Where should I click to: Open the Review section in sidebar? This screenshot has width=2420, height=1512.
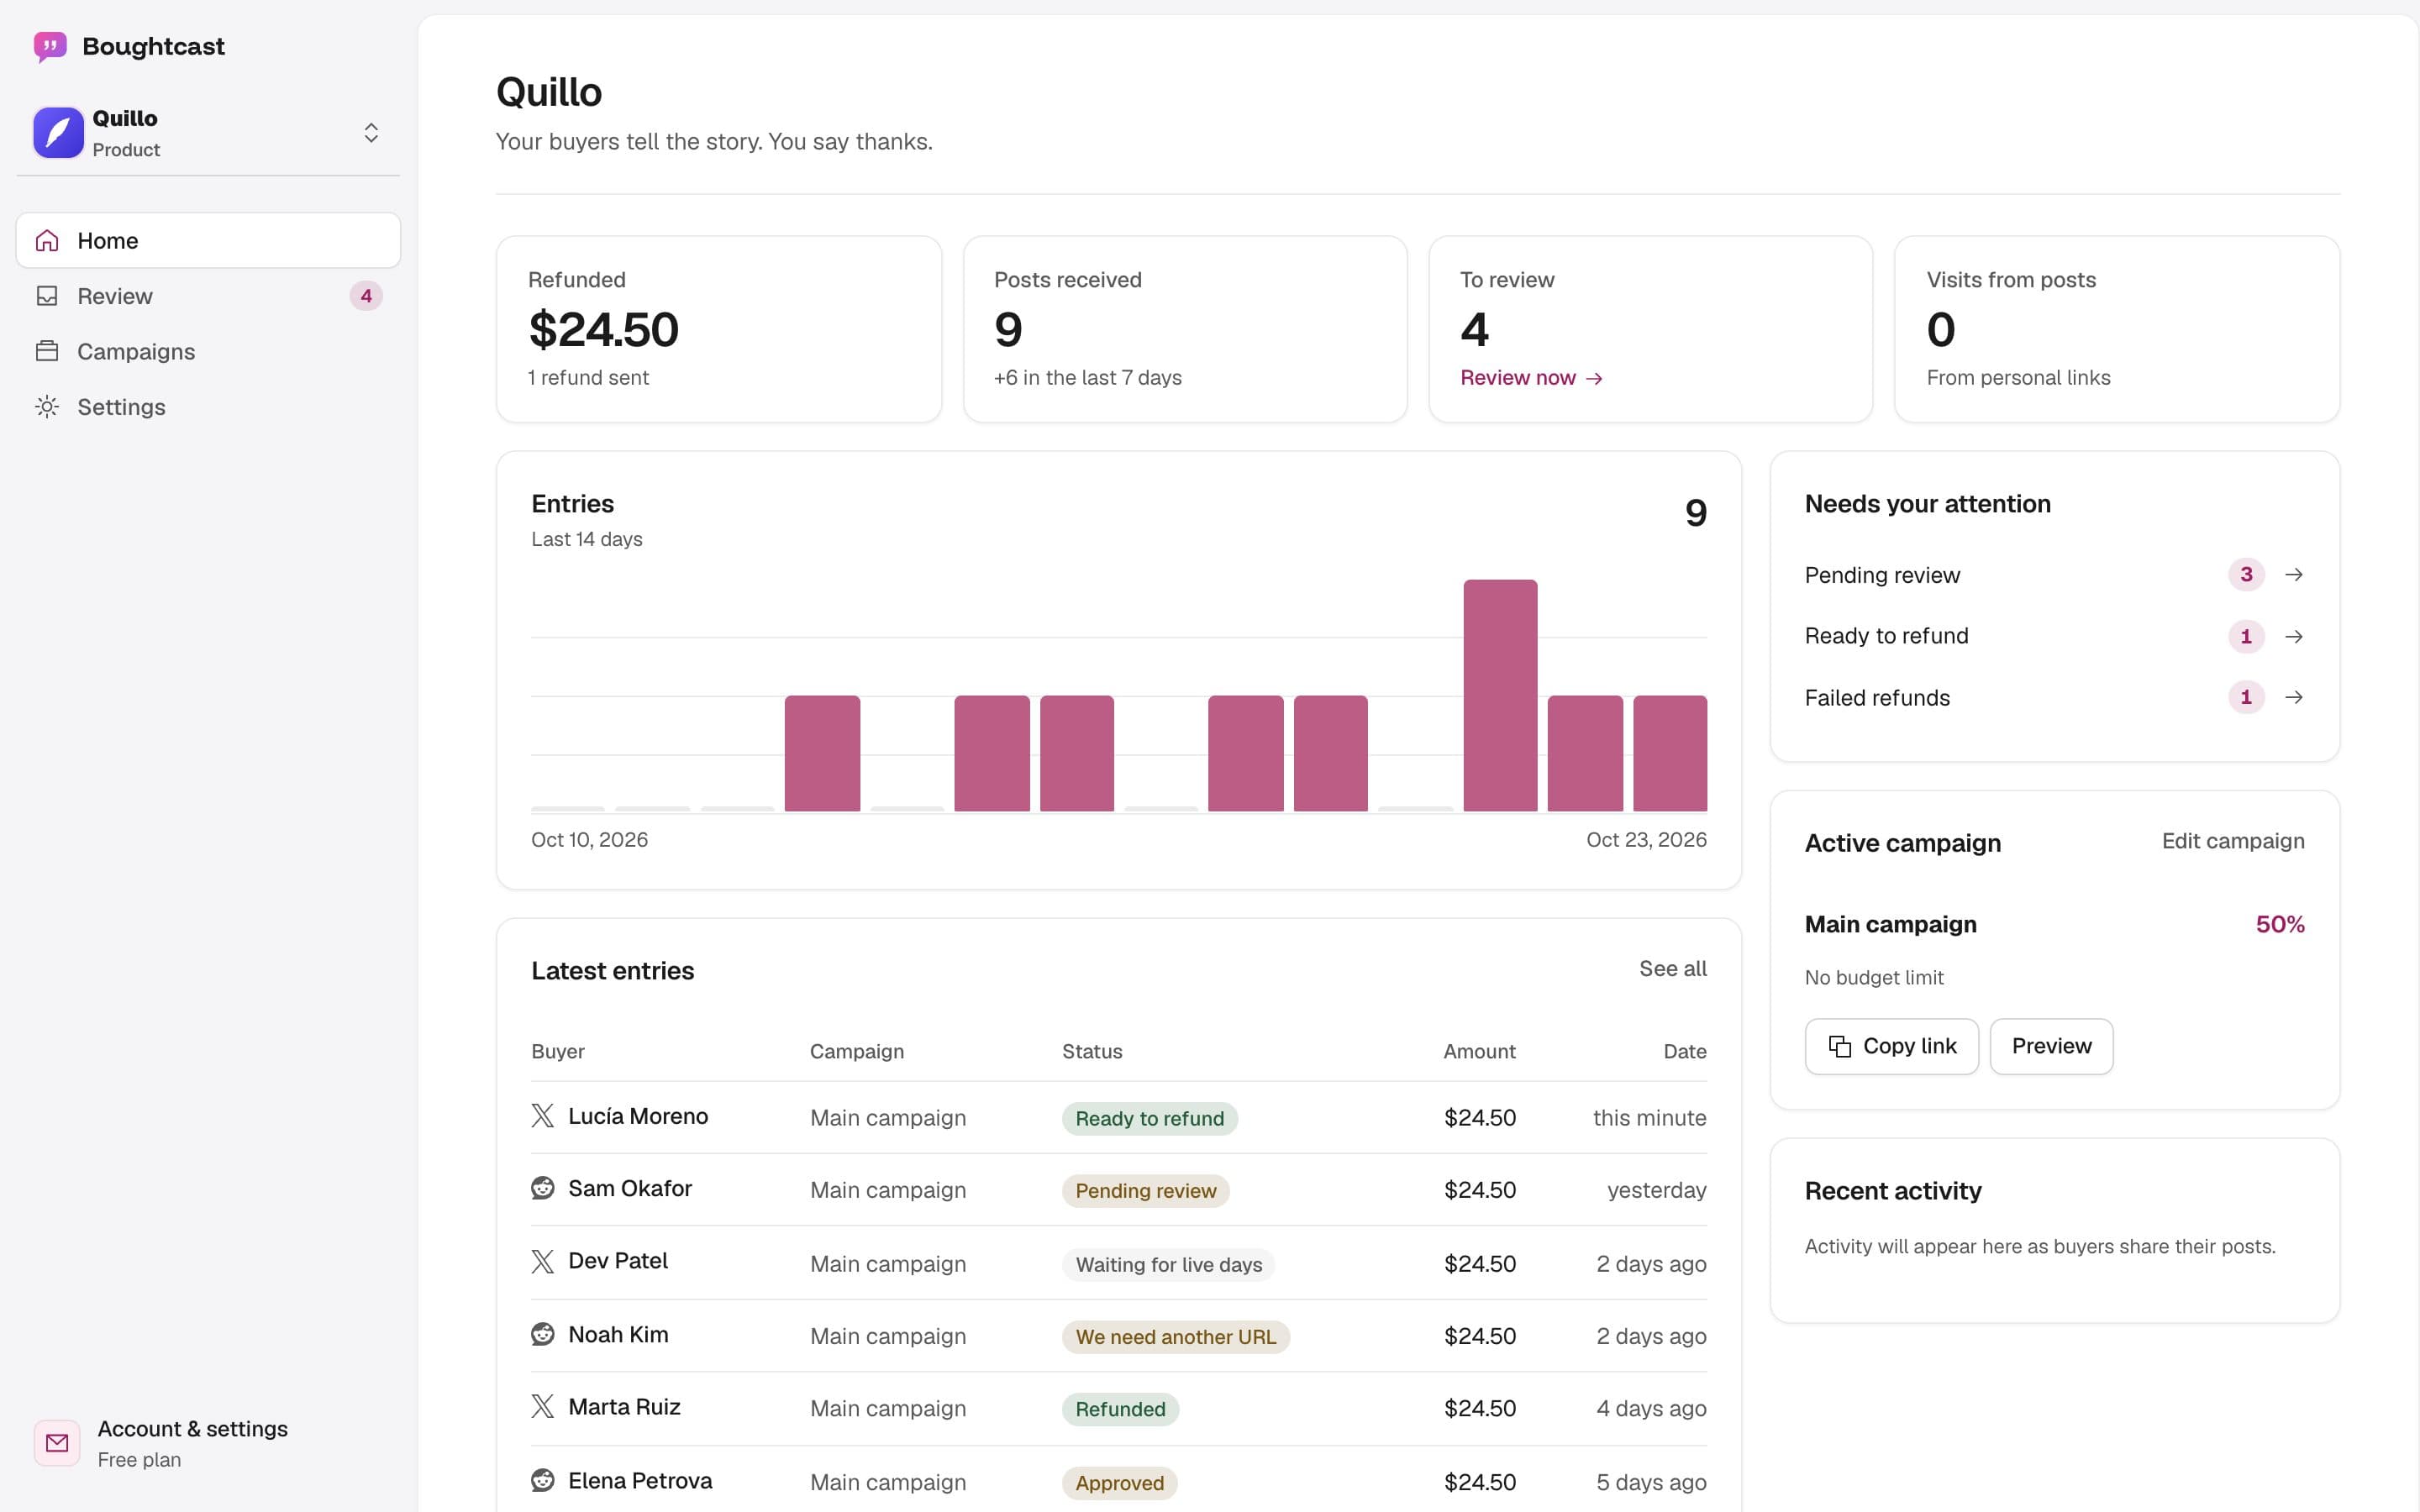point(208,296)
